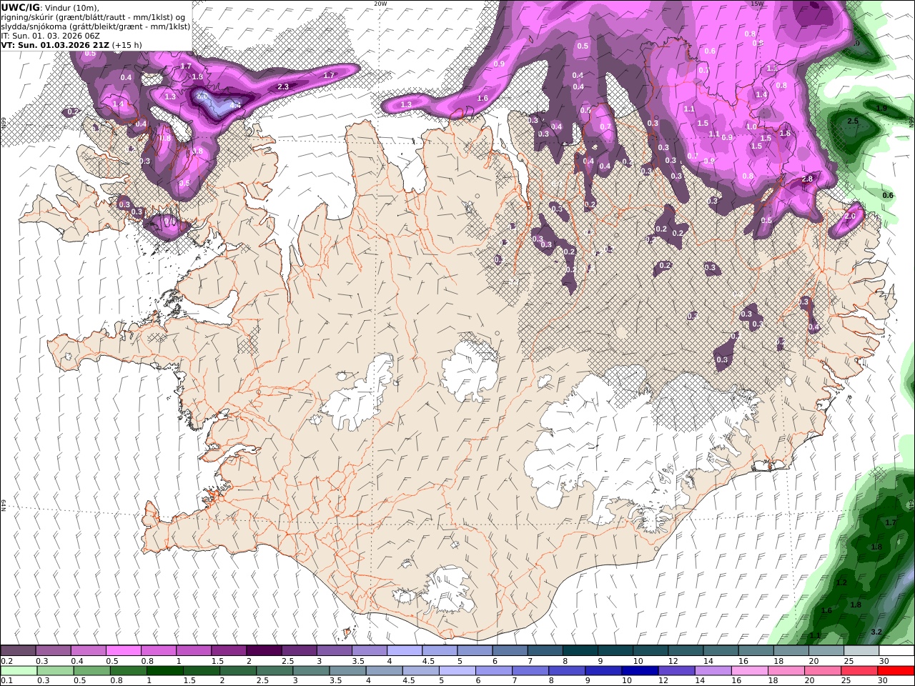Select snow legend swatch 0.2 to 0.3
The image size is (915, 686).
(x=18, y=651)
